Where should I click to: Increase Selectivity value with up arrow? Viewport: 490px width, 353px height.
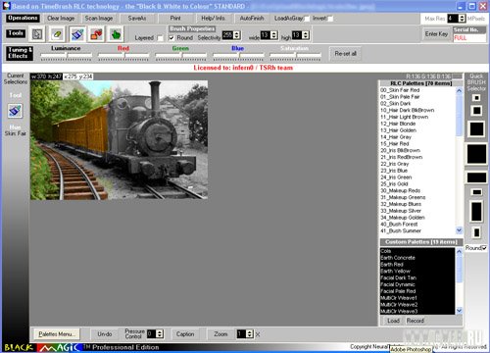237,33
